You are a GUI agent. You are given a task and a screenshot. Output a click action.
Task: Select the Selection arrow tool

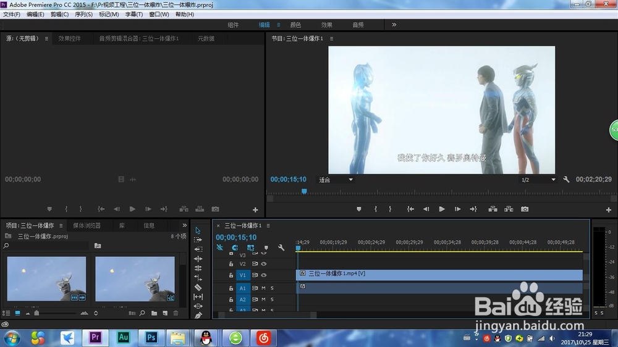tap(198, 230)
